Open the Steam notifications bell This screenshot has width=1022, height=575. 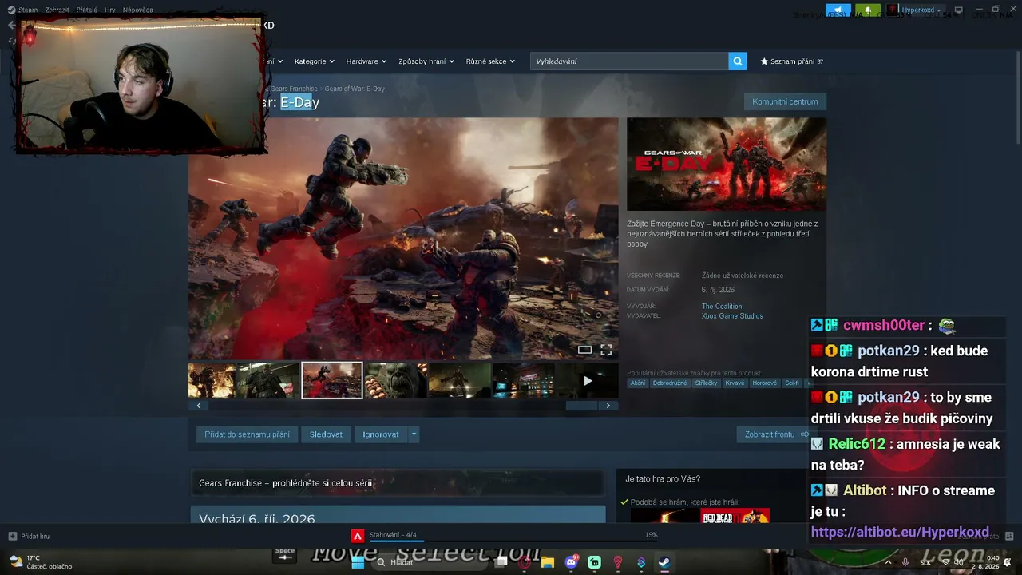pyautogui.click(x=868, y=10)
